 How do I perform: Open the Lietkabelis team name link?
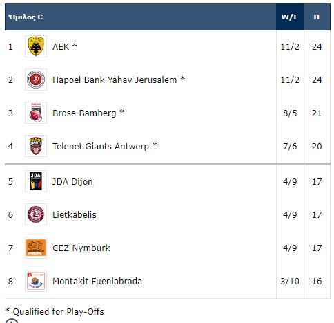coord(75,215)
